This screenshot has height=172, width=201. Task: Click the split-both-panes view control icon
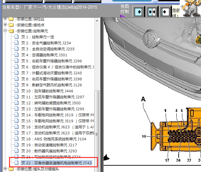tap(152, 12)
